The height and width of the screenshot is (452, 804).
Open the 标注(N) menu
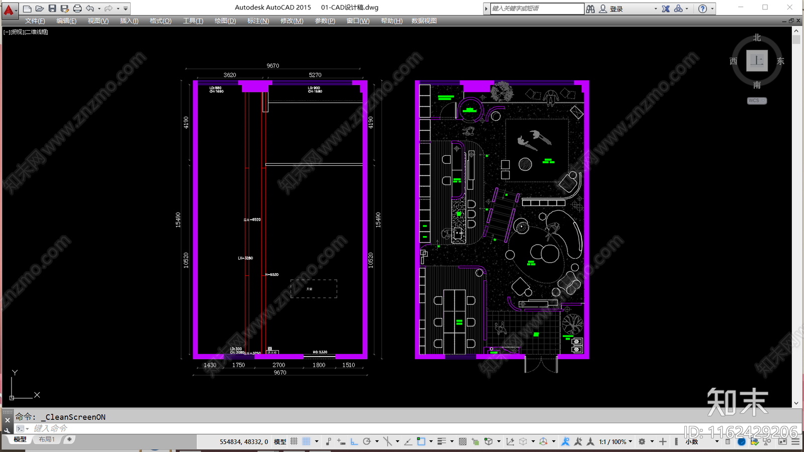258,21
